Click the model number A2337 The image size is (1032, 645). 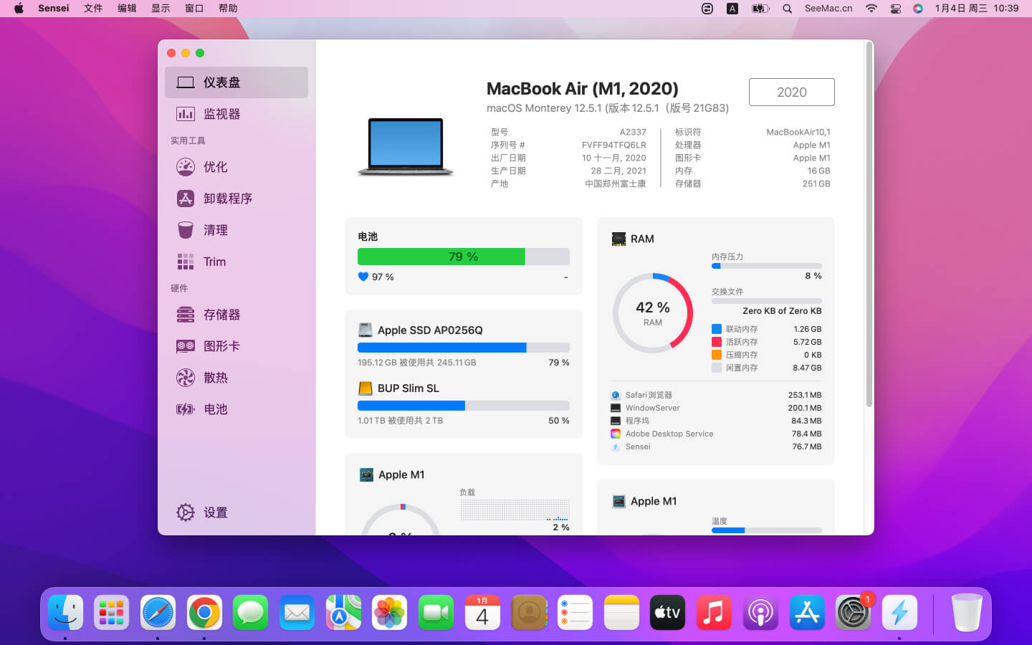click(633, 132)
